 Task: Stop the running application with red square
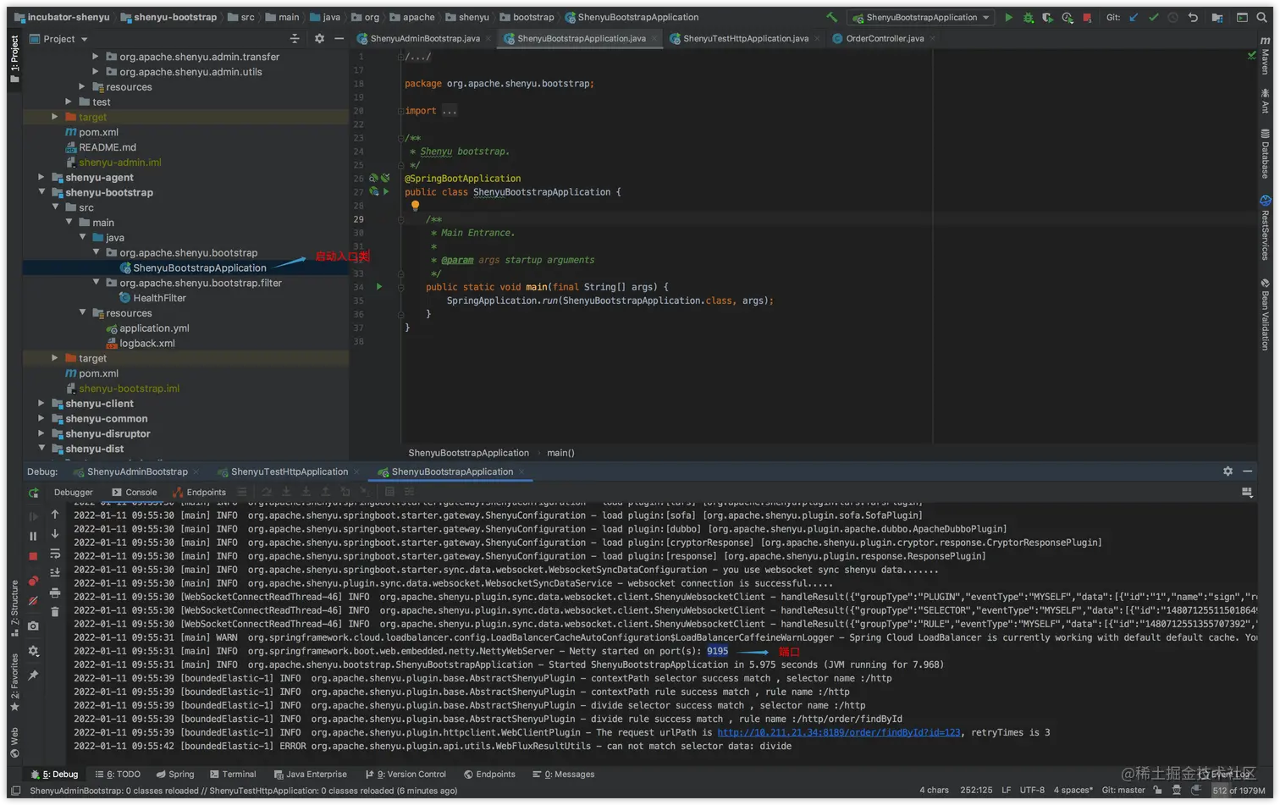click(1087, 17)
